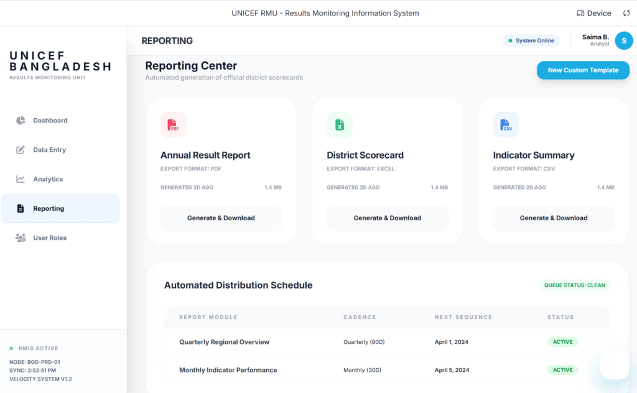The height and width of the screenshot is (393, 637).
Task: Toggle ACTIVE status for Quarterly Regional Overview
Action: (562, 341)
